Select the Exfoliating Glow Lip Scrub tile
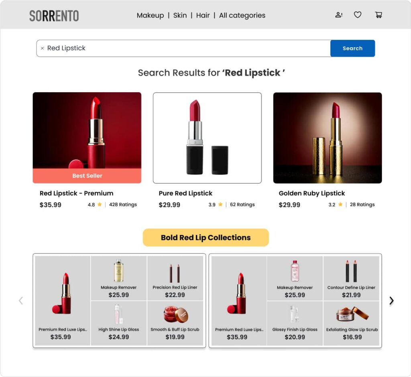Image resolution: width=411 pixels, height=377 pixels. pos(351,323)
